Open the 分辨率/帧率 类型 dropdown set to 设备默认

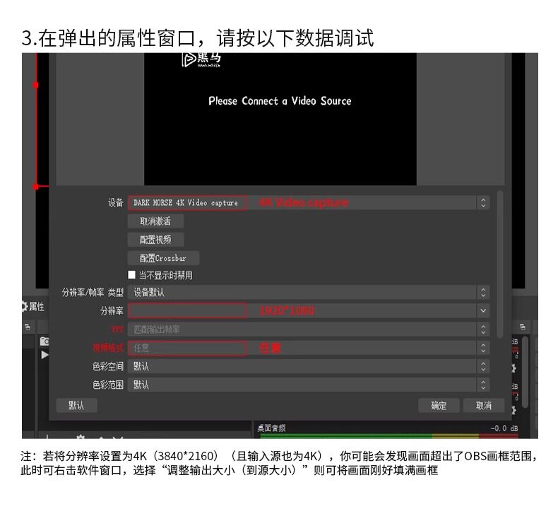309,293
